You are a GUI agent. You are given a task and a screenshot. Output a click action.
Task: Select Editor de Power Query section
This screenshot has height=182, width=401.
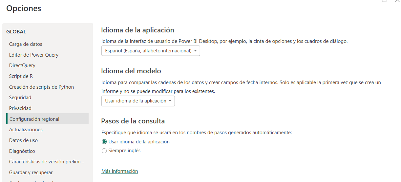[x=33, y=55]
